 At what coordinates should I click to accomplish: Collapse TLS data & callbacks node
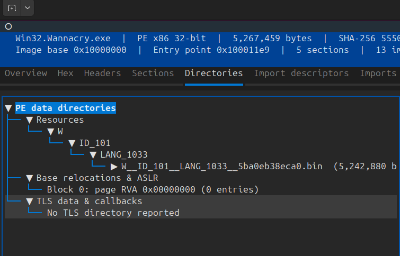30,202
